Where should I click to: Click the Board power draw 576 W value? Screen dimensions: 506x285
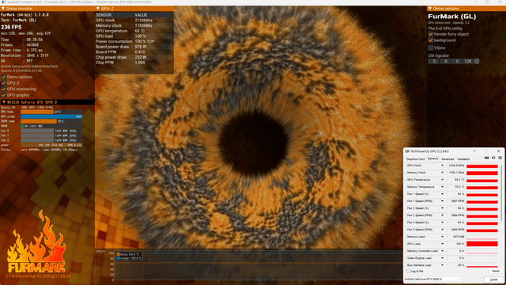click(x=141, y=47)
